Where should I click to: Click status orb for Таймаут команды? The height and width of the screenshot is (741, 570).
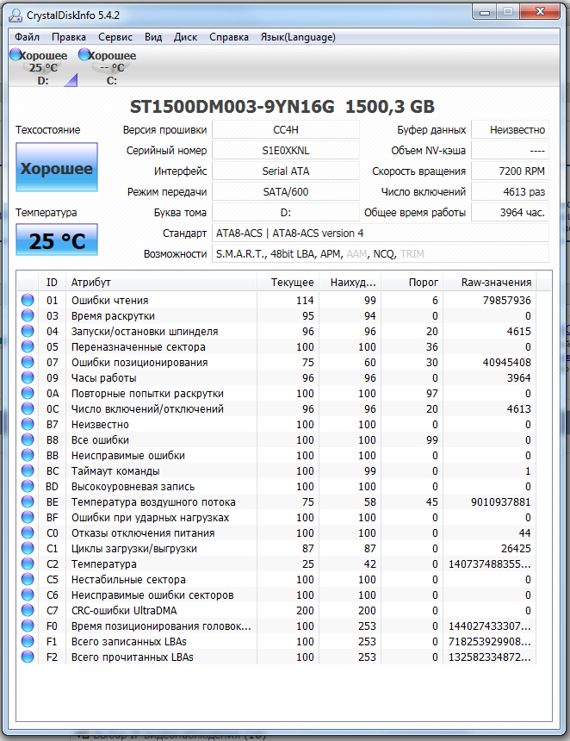(28, 470)
